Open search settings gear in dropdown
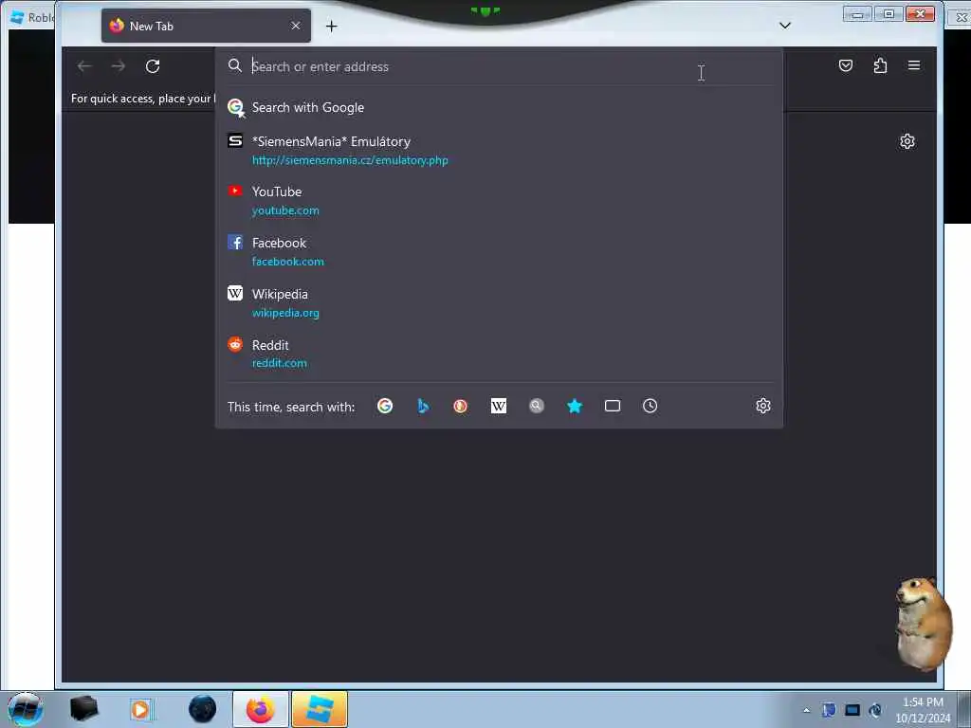Image resolution: width=971 pixels, height=728 pixels. pos(763,406)
